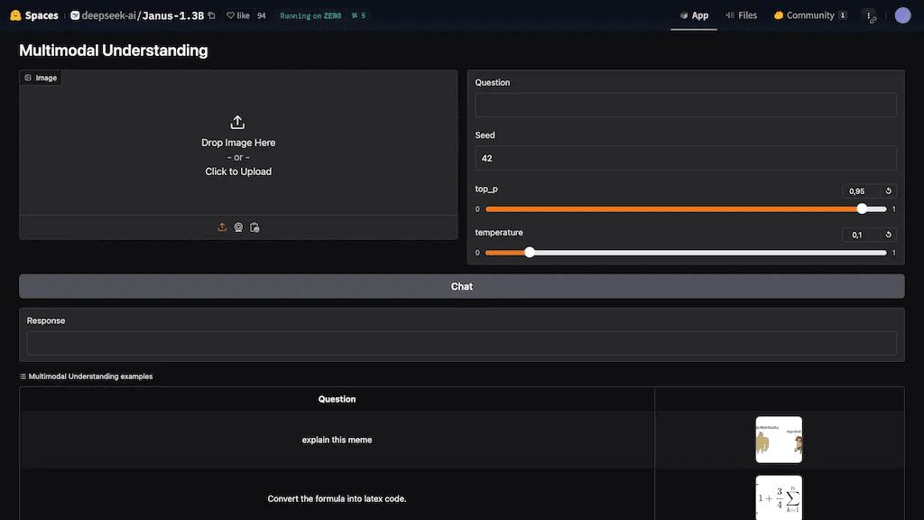
Task: Click the temperature slider handle
Action: click(x=529, y=253)
